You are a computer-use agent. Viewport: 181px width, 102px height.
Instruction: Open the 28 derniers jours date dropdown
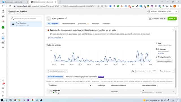157,19
